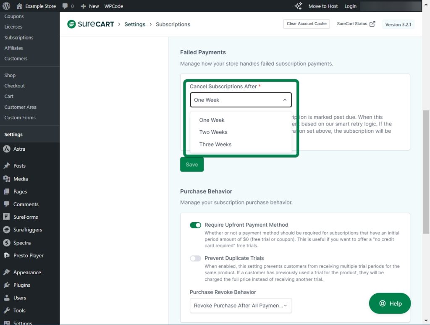Screen dimensions: 430x325
Task: Open SureCart Status external link icon
Action: [372, 24]
